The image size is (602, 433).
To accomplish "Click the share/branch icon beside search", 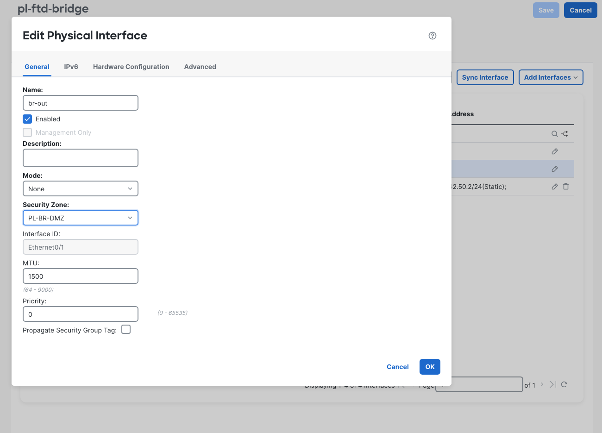I will point(565,134).
